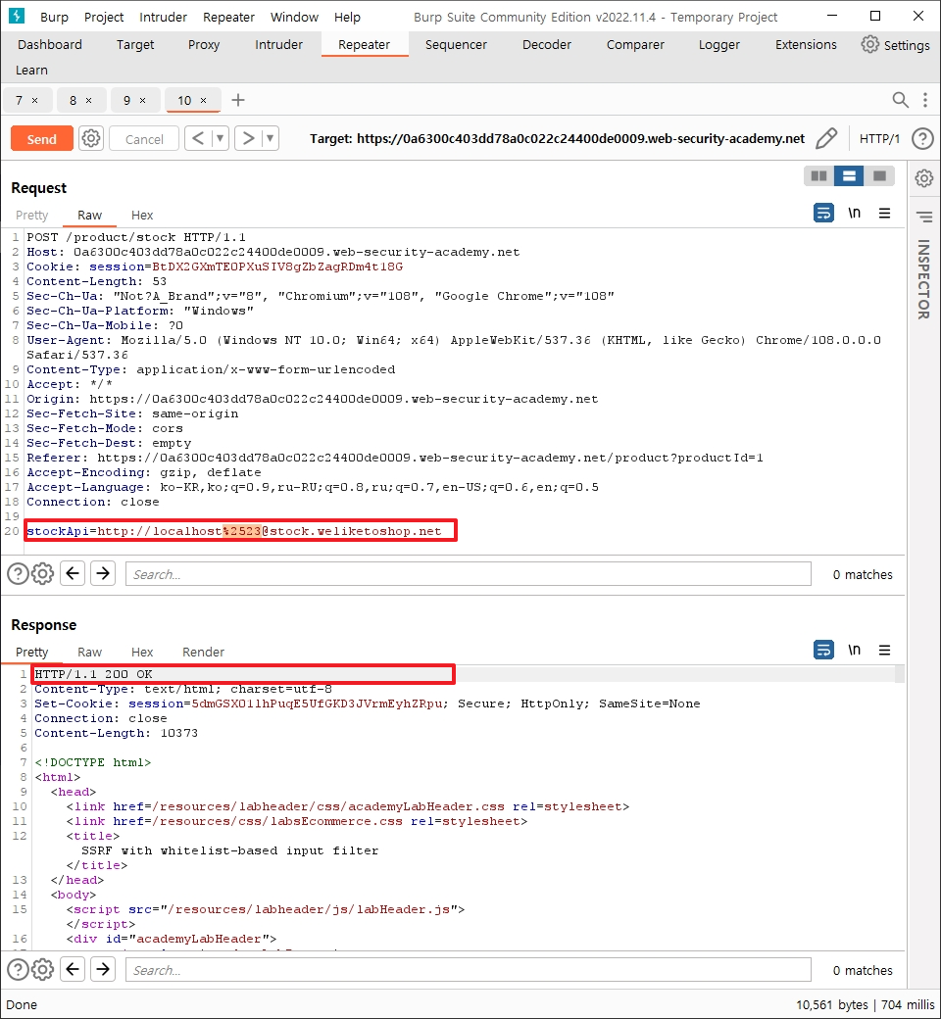This screenshot has height=1019, width=941.
Task: Open the Help menu
Action: click(347, 17)
